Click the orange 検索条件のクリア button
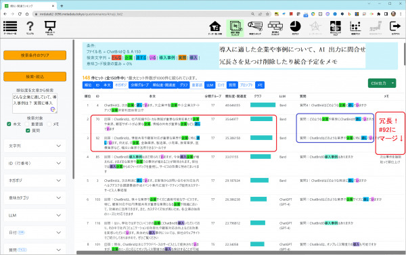This screenshot has width=406, height=255. coord(35,55)
